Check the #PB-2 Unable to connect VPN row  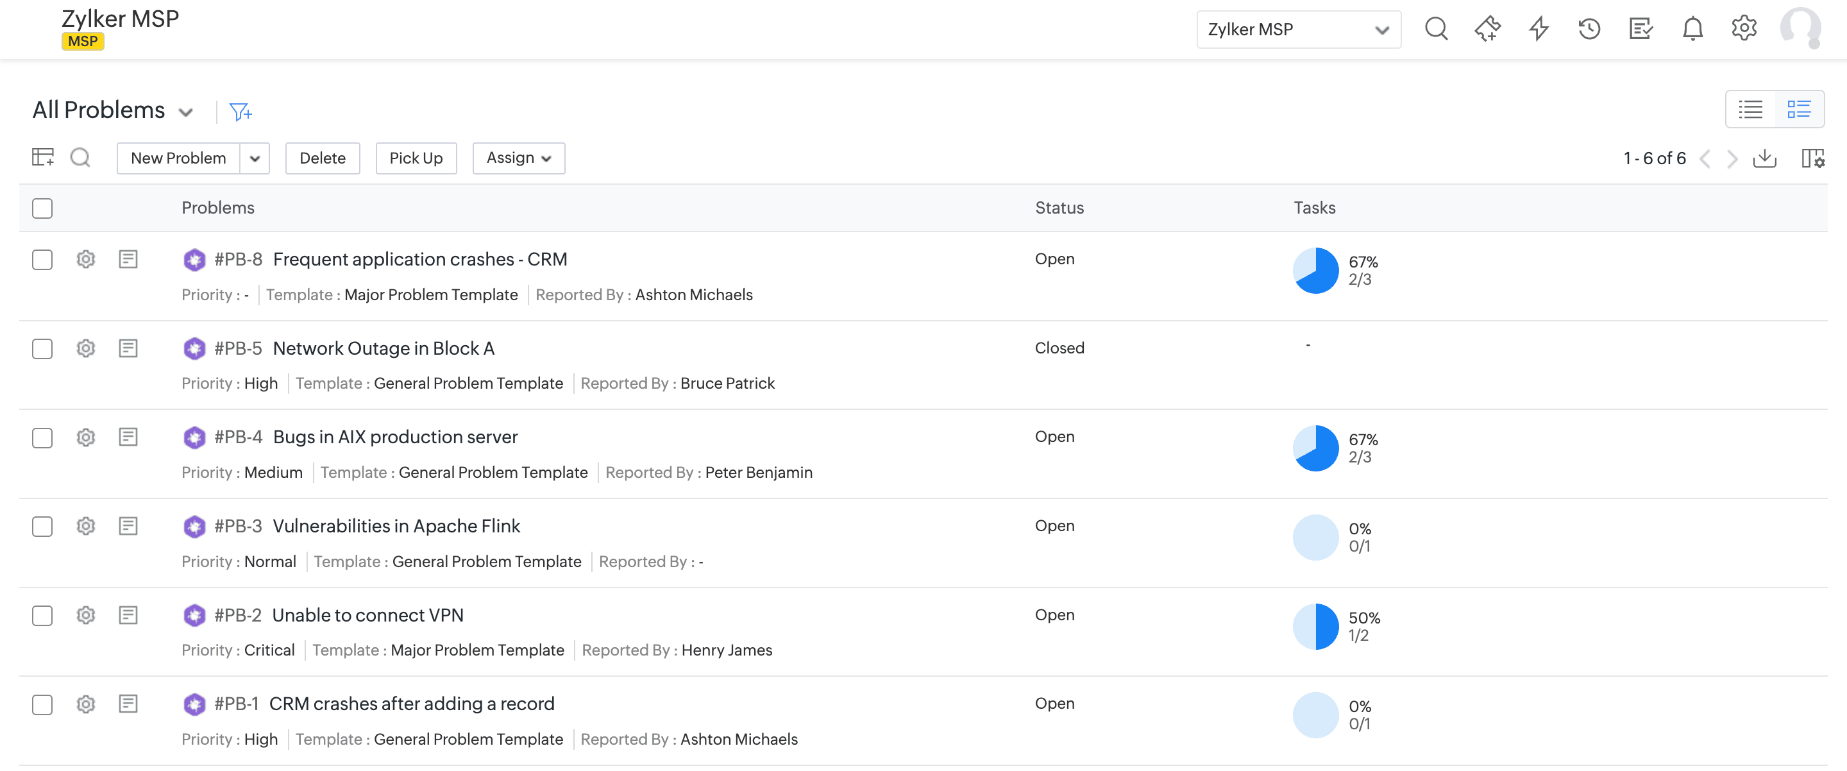pos(42,615)
